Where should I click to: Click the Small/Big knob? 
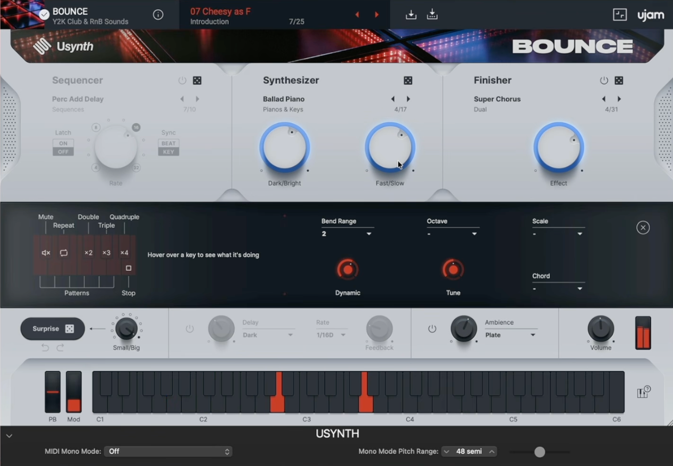(x=126, y=328)
